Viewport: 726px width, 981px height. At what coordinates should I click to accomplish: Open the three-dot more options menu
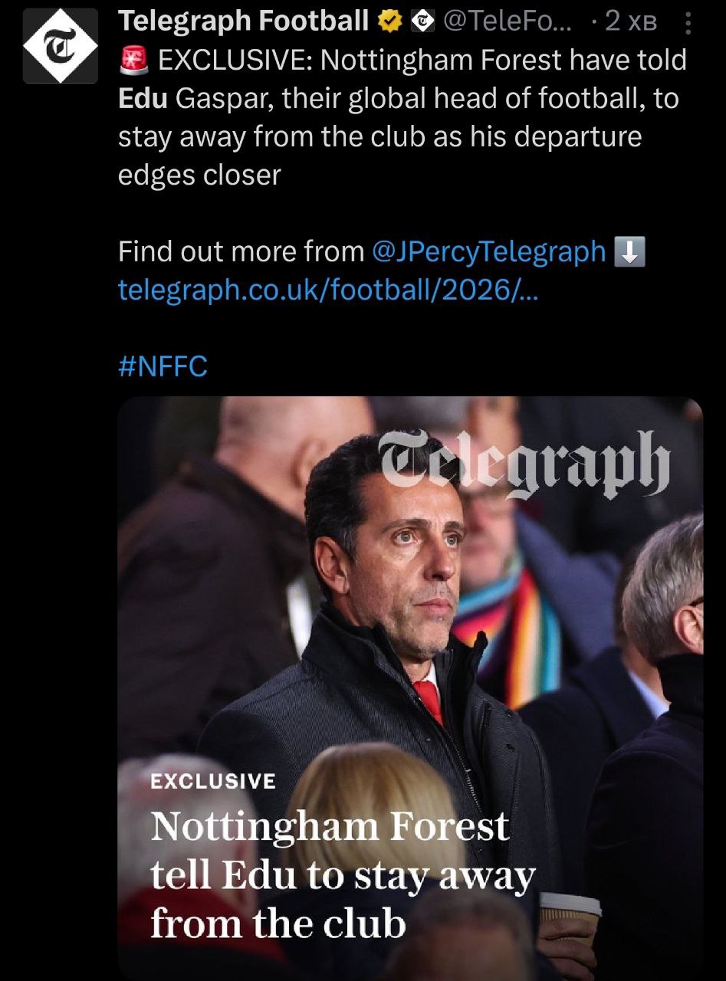687,23
